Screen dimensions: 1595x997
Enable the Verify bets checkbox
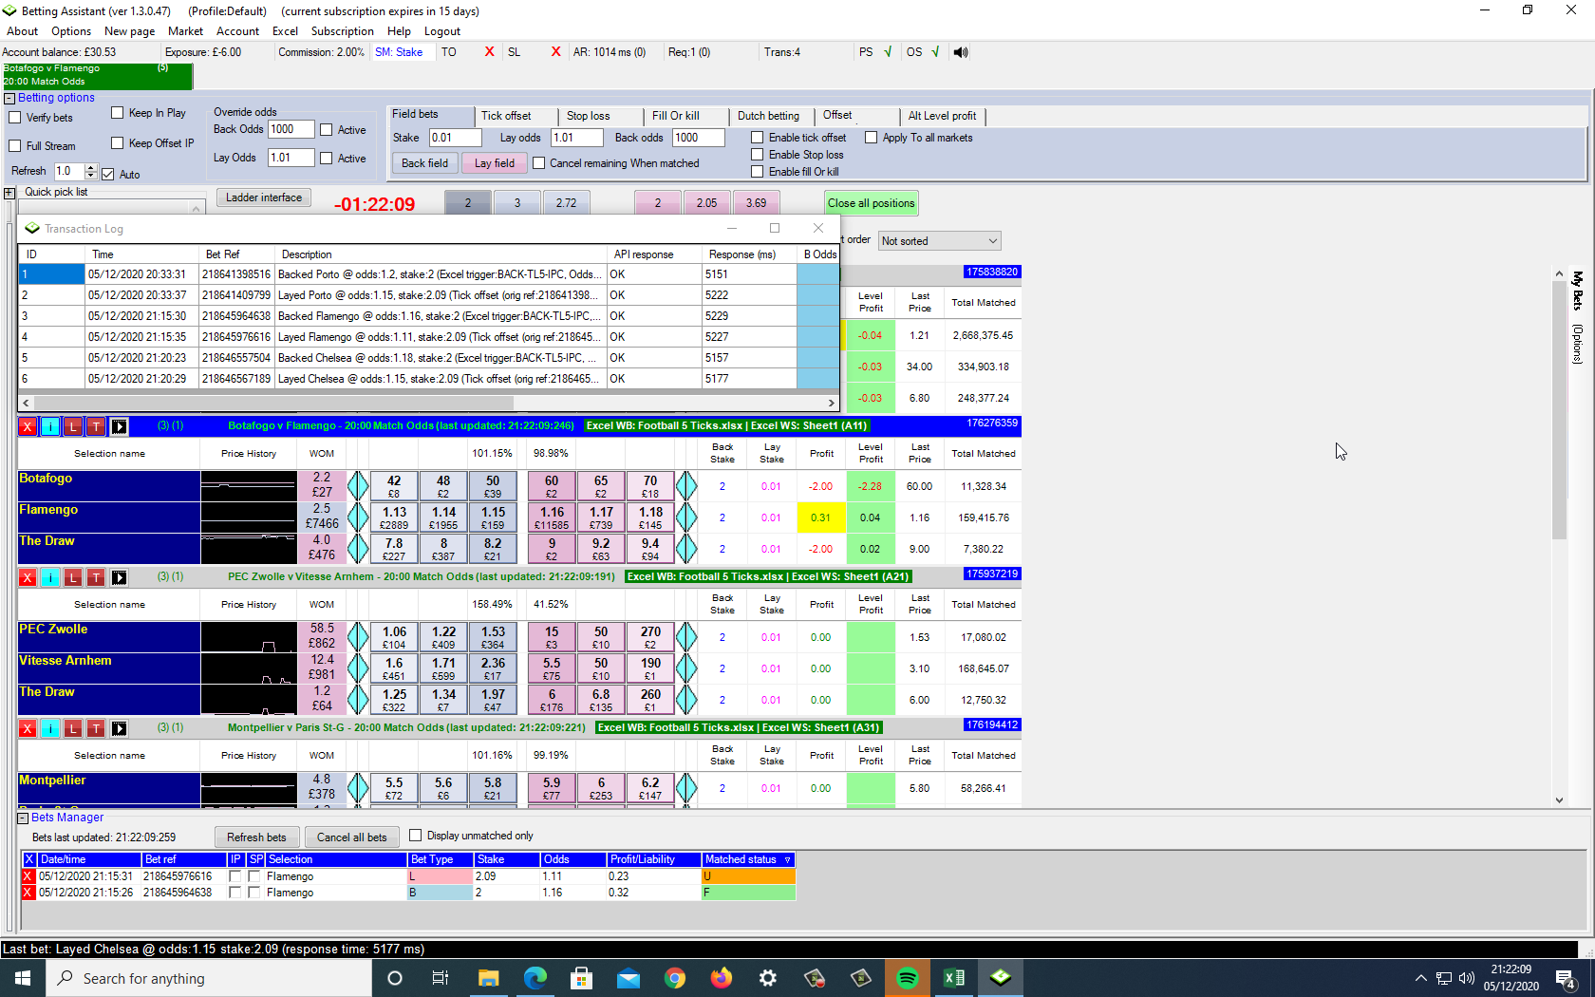pos(14,118)
